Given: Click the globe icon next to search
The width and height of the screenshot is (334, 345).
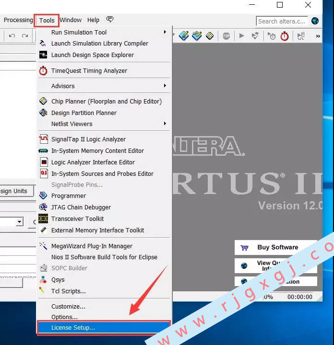Looking at the screenshot, I should pos(315,21).
